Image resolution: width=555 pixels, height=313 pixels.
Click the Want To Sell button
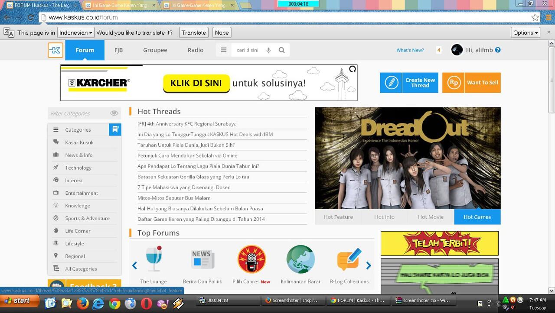coord(471,83)
